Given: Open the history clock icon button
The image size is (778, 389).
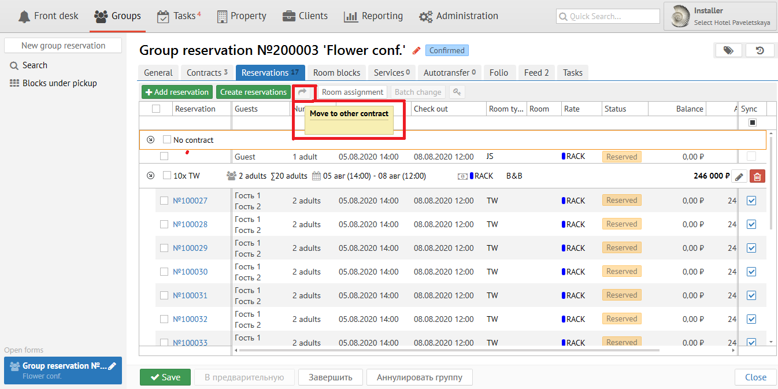Looking at the screenshot, I should (760, 51).
